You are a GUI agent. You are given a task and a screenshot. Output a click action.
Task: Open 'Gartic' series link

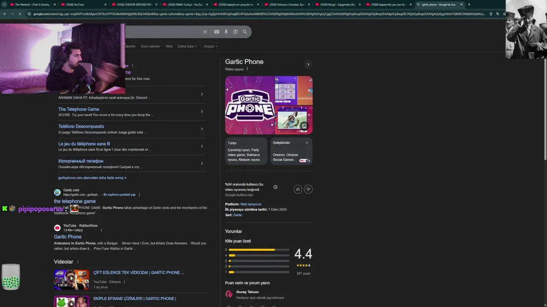click(x=238, y=215)
